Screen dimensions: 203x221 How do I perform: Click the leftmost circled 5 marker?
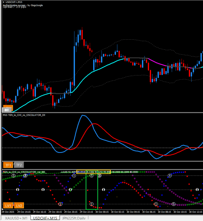(13, 176)
